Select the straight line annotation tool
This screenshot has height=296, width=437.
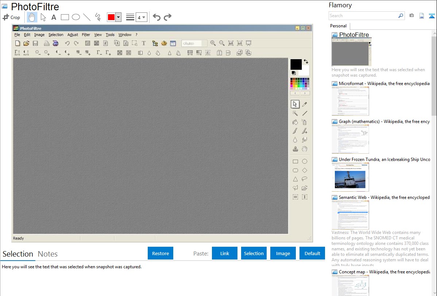87,17
